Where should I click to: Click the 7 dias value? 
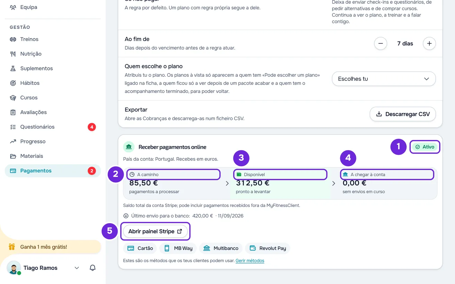pos(405,43)
